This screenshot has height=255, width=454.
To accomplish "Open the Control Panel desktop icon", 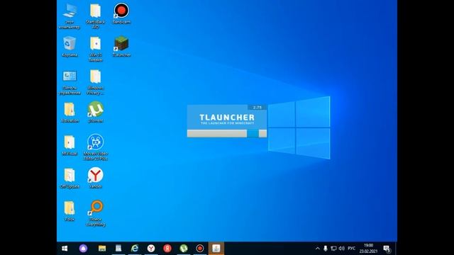I will click(x=70, y=82).
